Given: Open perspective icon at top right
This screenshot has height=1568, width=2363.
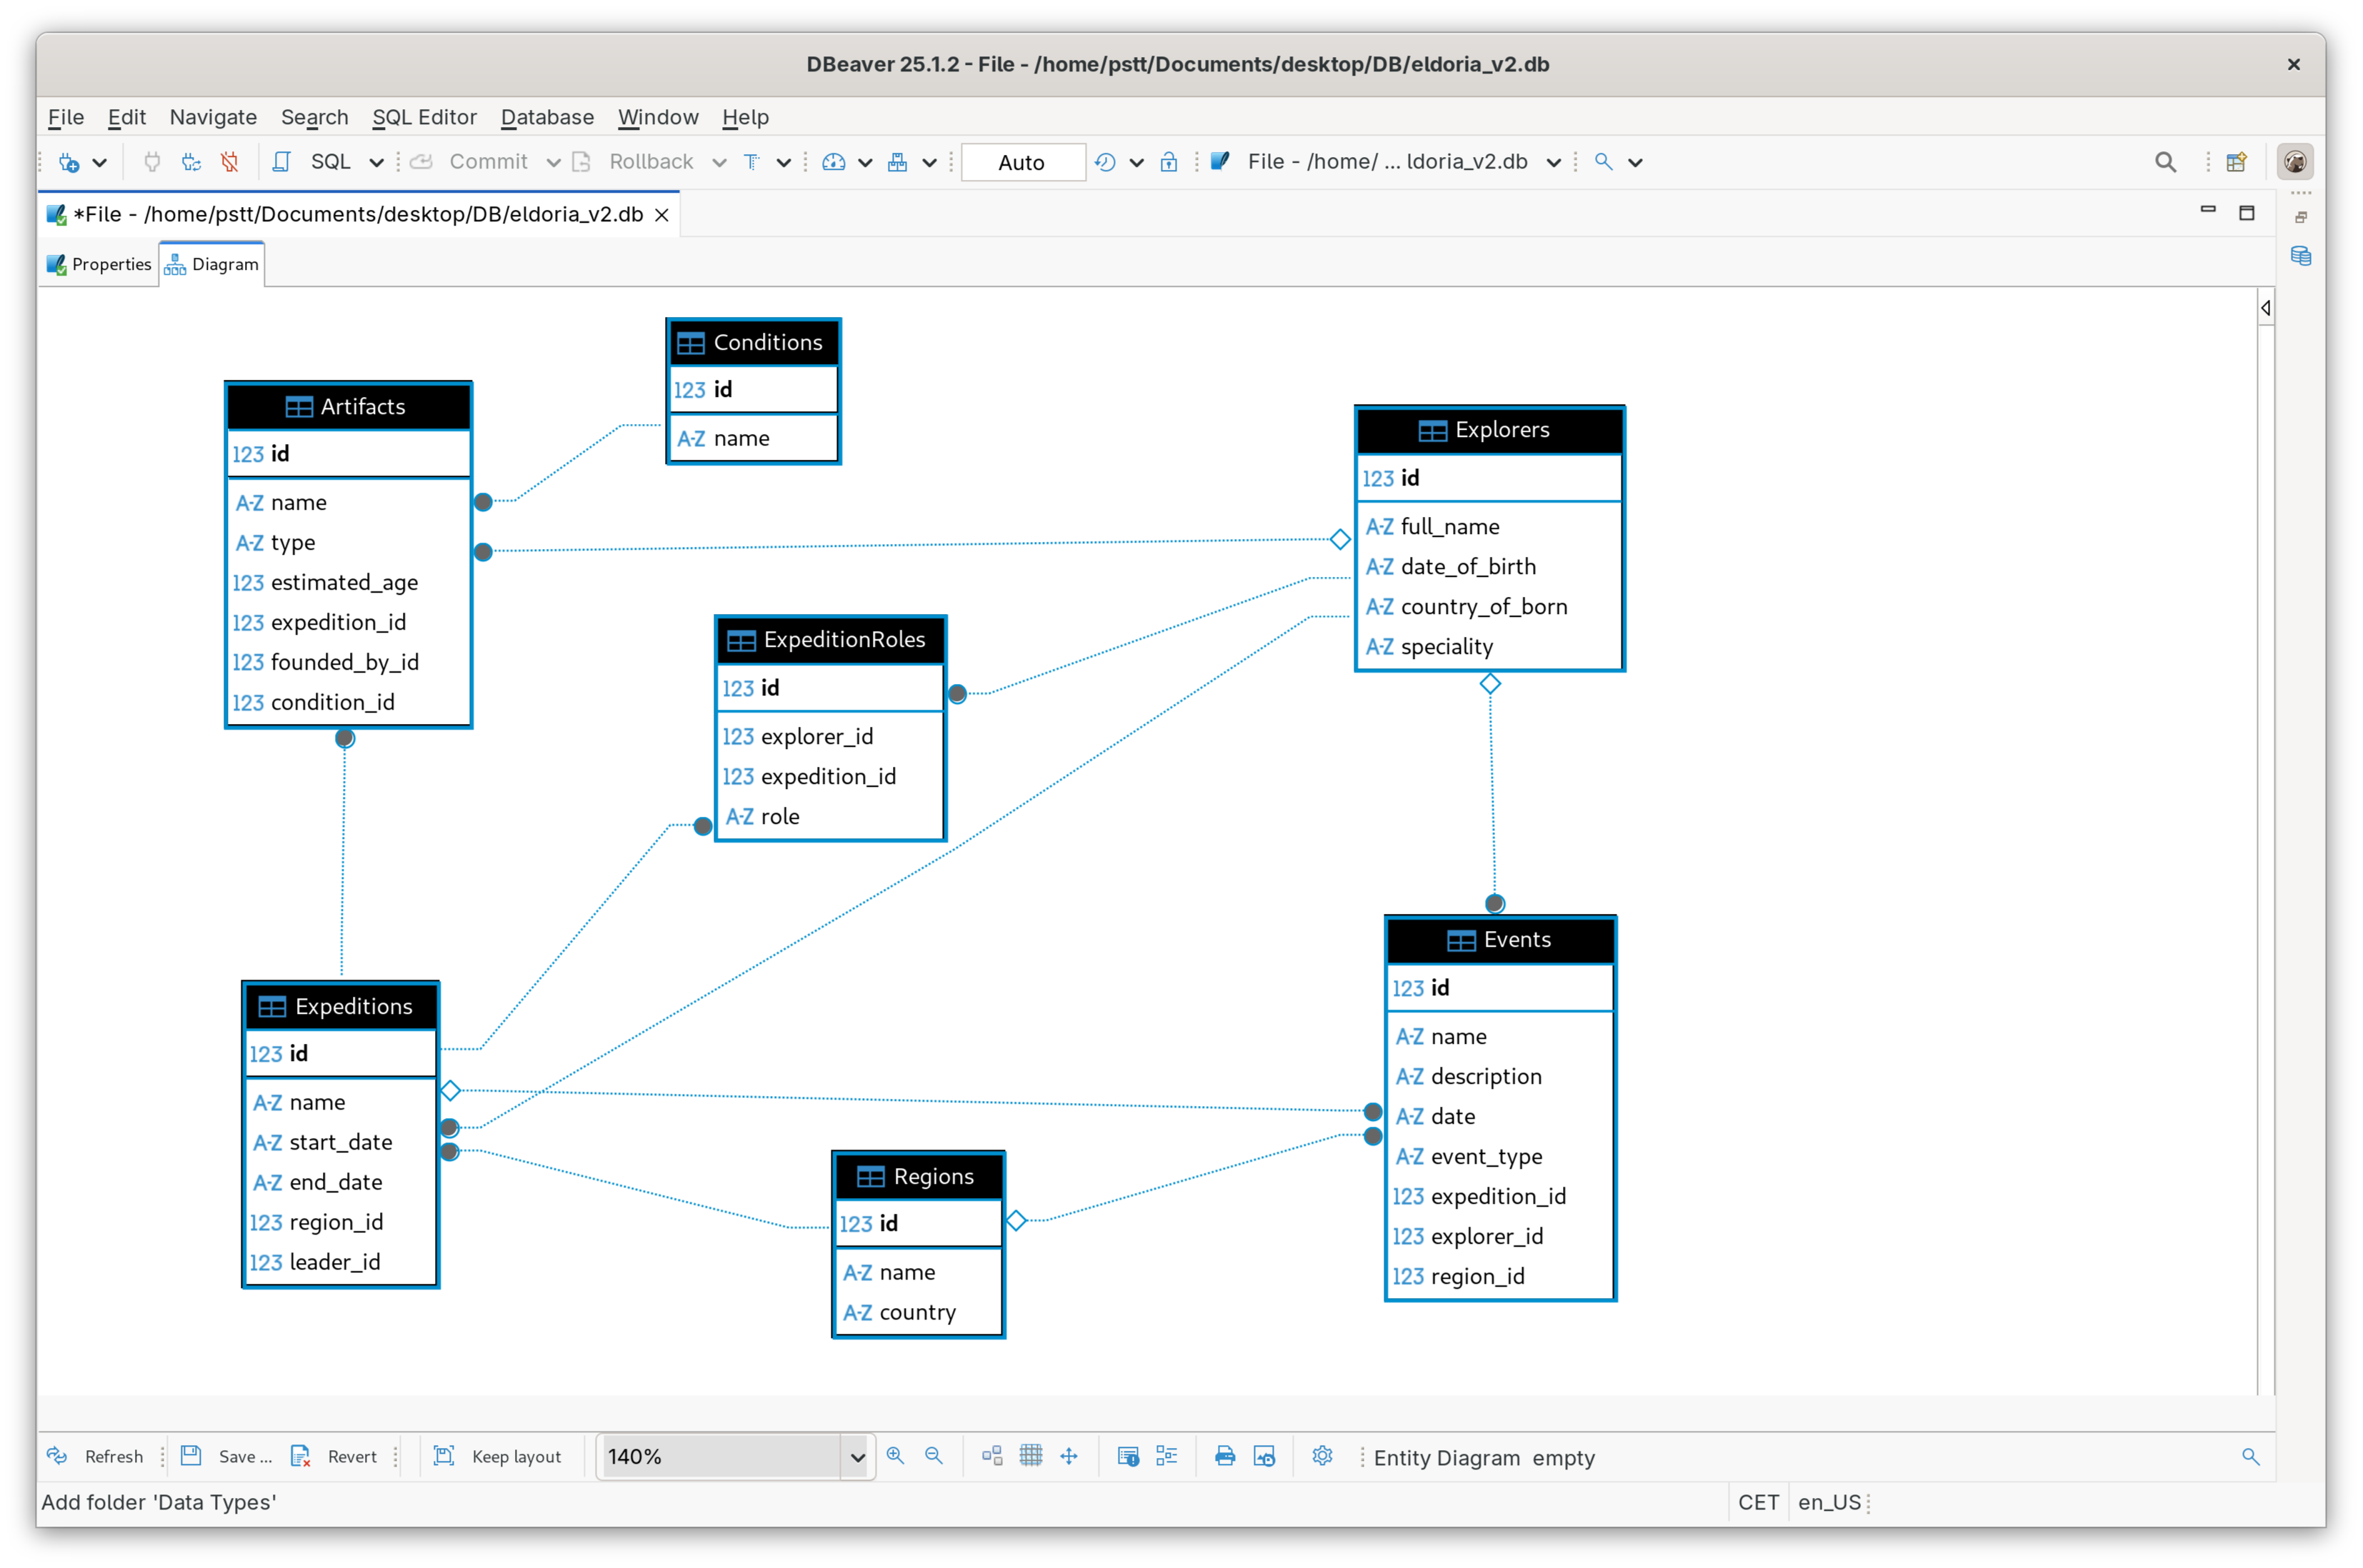Looking at the screenshot, I should 2237,162.
